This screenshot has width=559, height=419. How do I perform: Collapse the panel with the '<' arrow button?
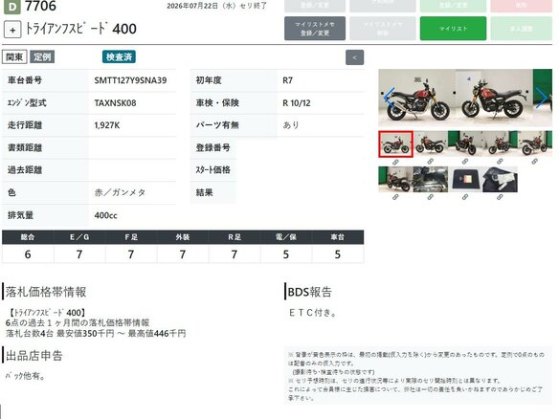[354, 57]
